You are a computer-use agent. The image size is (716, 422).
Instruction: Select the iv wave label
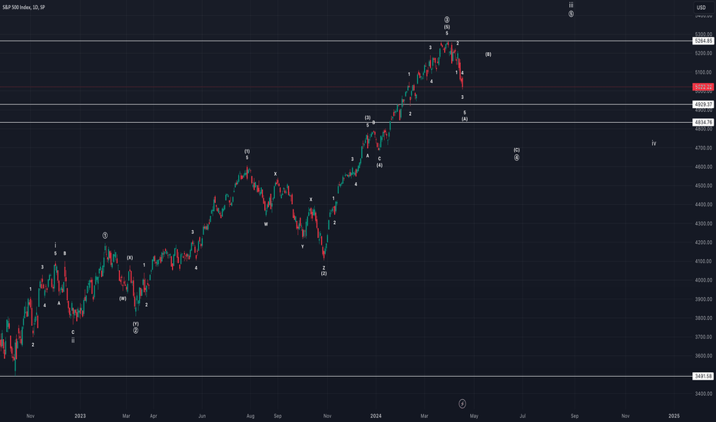(654, 143)
